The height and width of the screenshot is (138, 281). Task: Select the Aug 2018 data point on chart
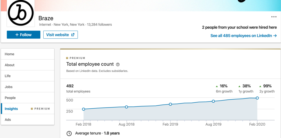[x=127, y=107]
